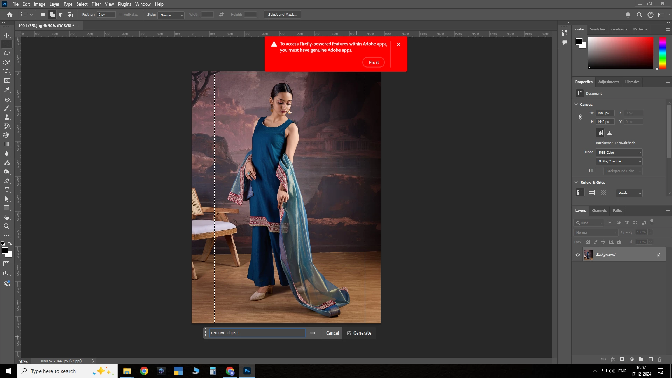Image resolution: width=672 pixels, height=378 pixels.
Task: Click the Fix it button
Action: pos(373,63)
